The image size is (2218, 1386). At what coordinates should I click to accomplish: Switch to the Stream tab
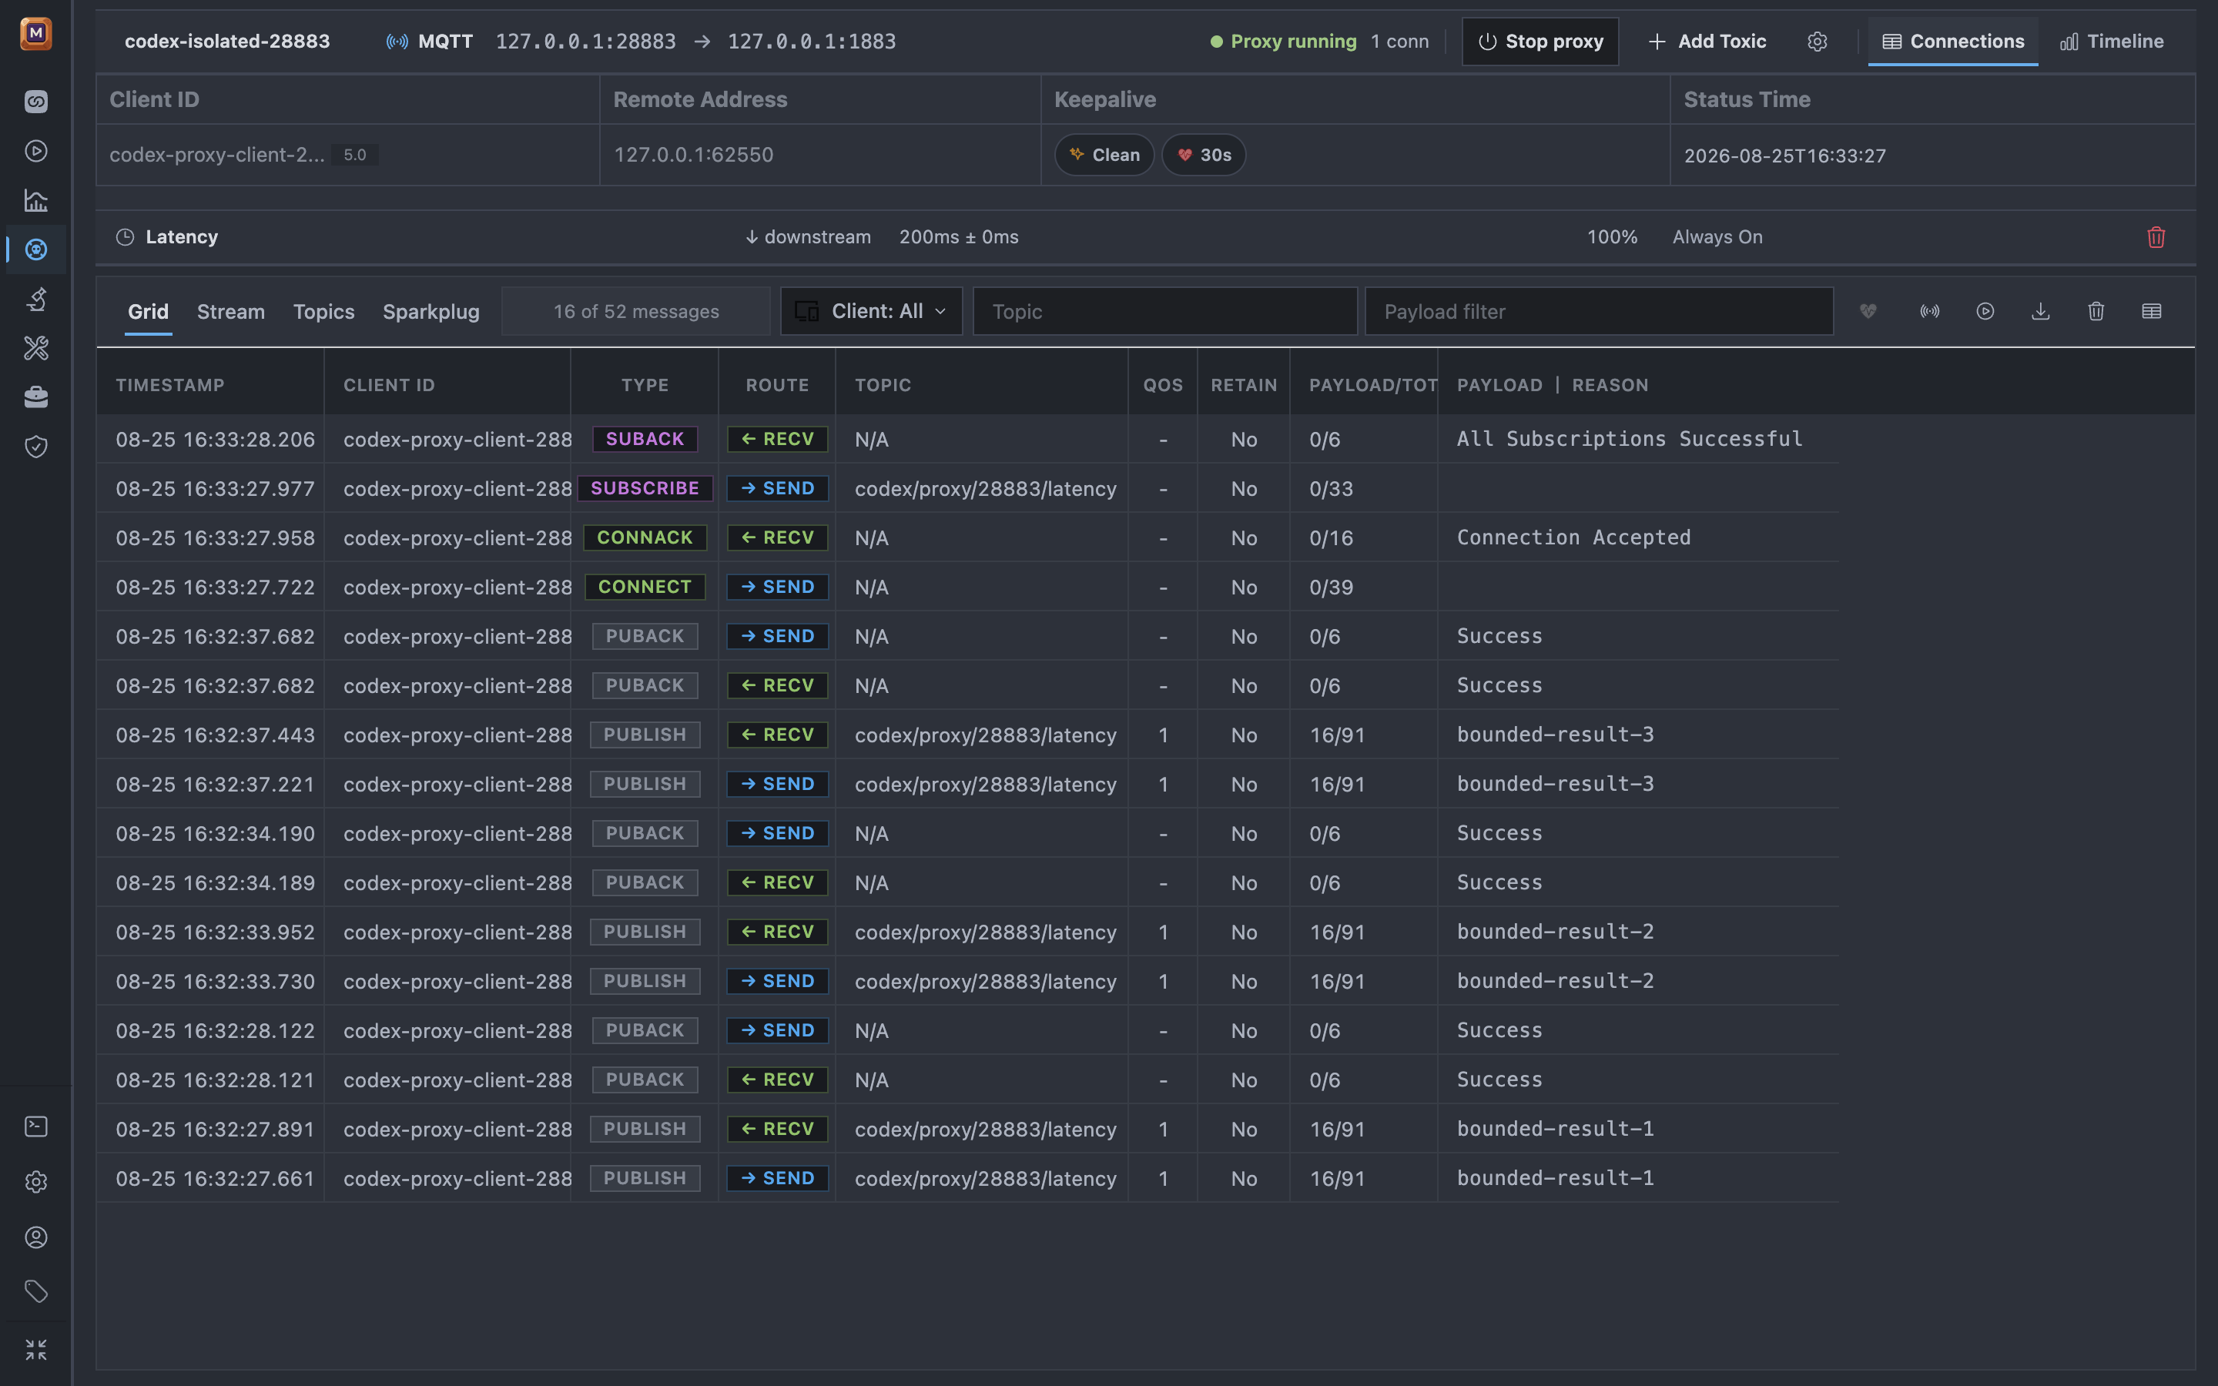coord(231,312)
